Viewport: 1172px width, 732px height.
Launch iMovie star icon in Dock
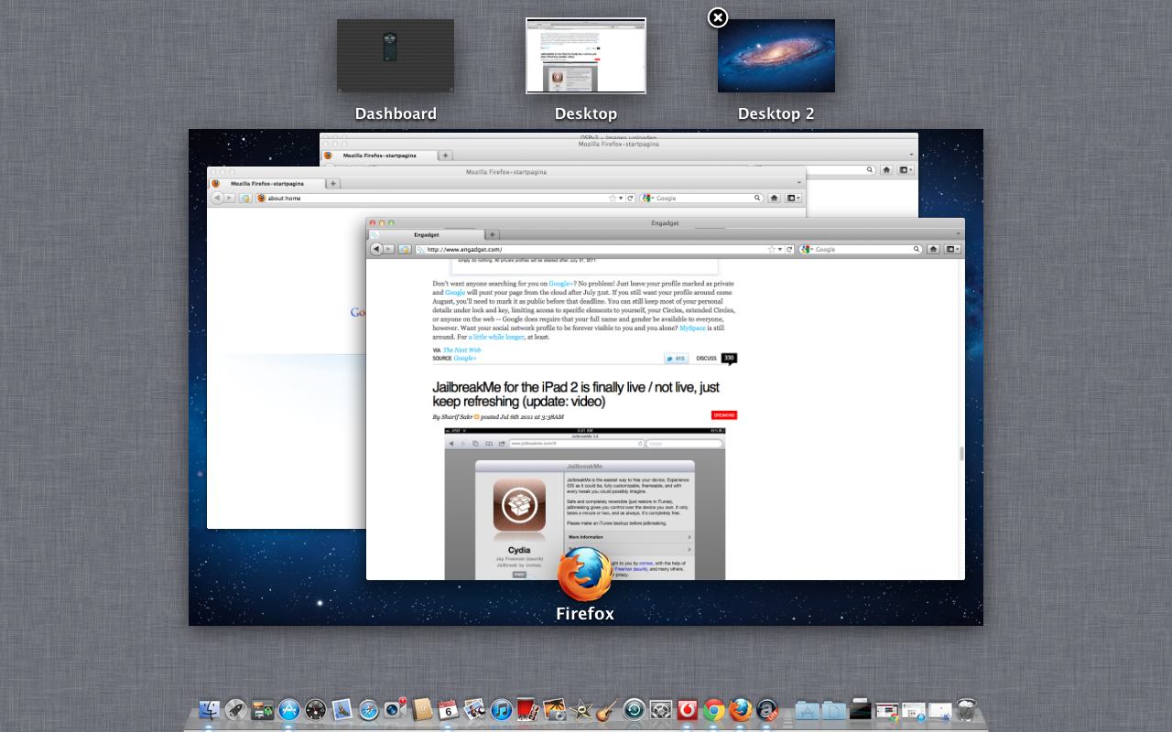tap(581, 710)
